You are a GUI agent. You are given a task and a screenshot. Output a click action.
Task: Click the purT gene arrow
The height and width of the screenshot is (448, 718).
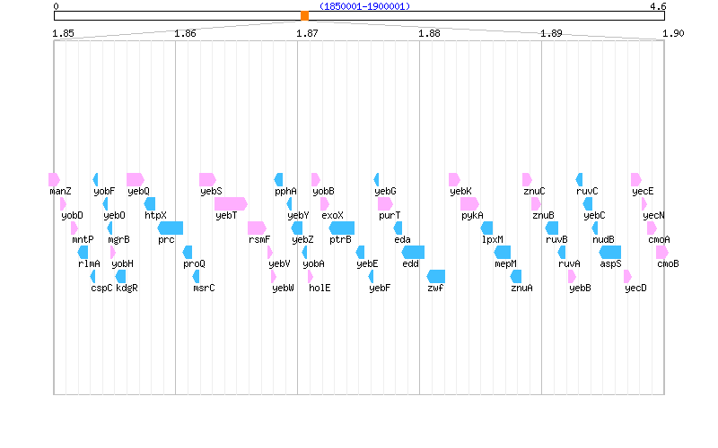385,203
